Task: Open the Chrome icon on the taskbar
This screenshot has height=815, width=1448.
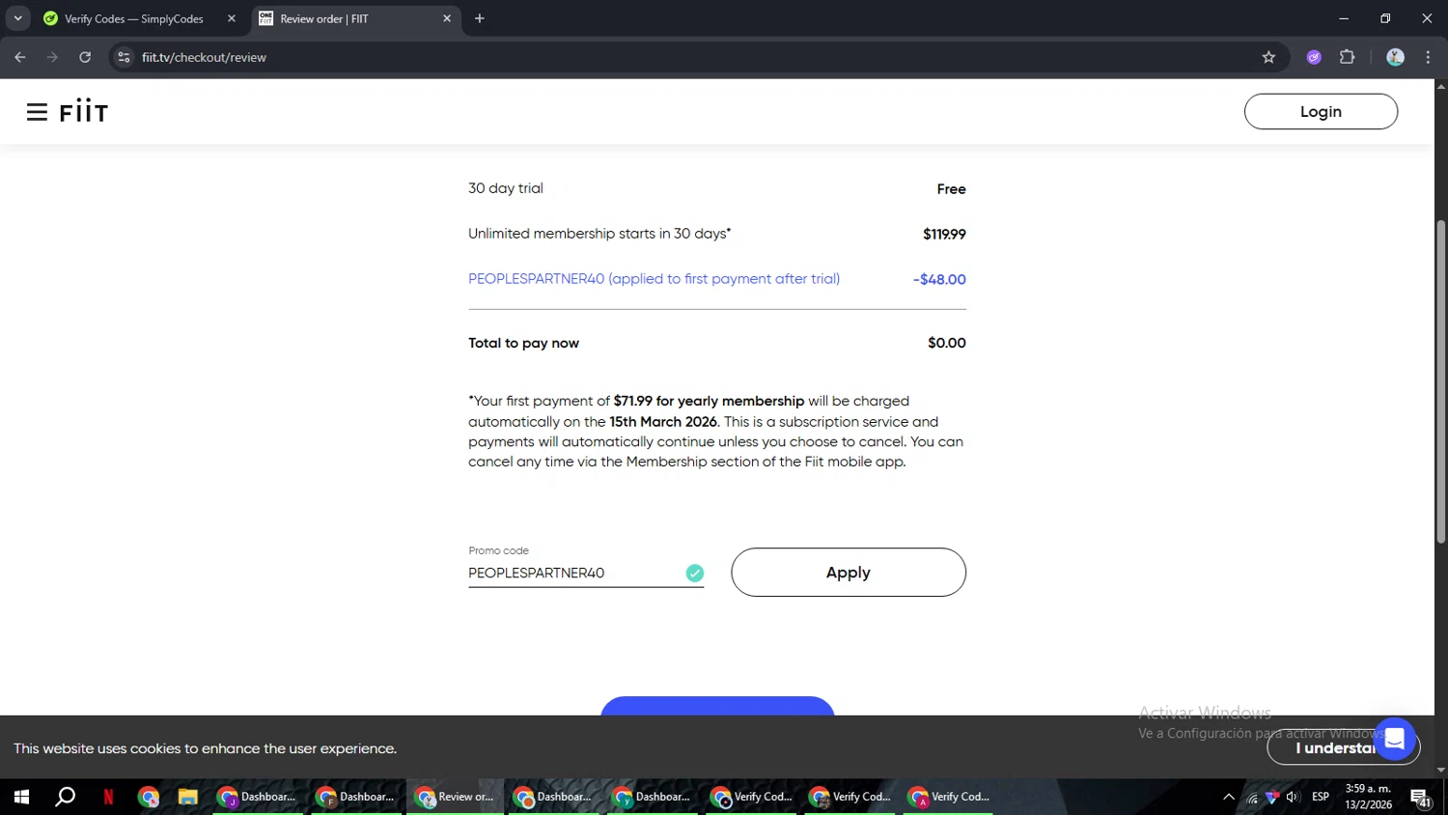Action: click(148, 797)
